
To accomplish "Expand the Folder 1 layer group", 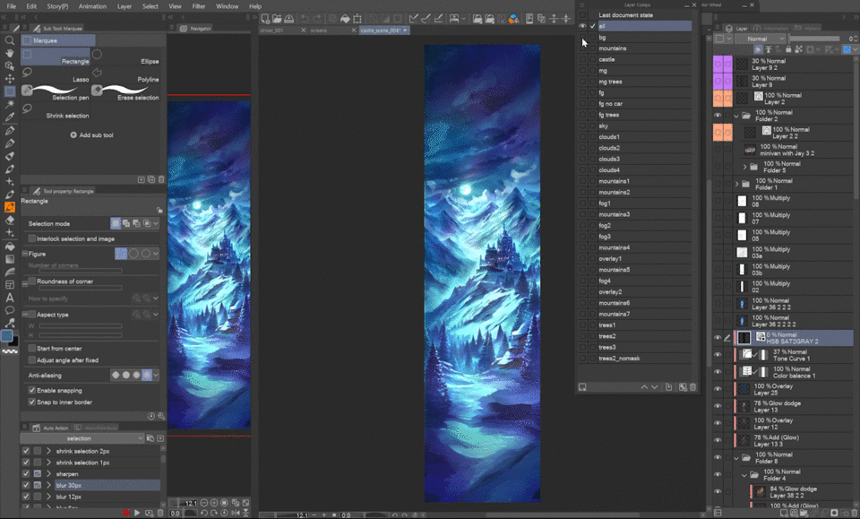I will click(736, 185).
